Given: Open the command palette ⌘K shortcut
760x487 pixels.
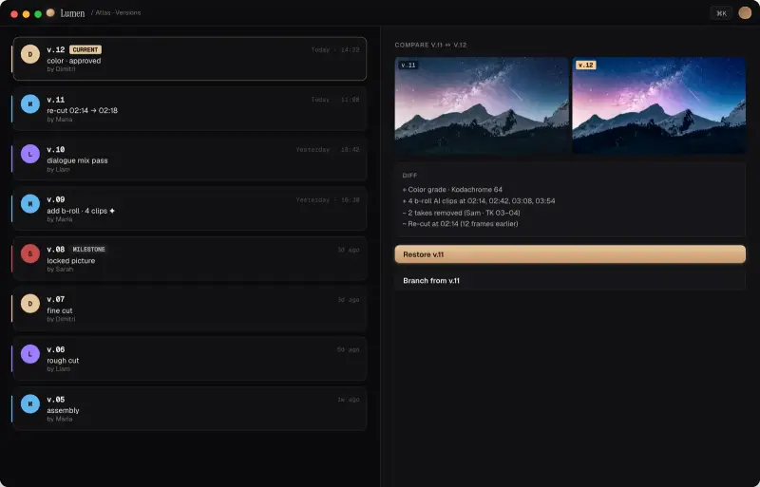Looking at the screenshot, I should pyautogui.click(x=721, y=13).
